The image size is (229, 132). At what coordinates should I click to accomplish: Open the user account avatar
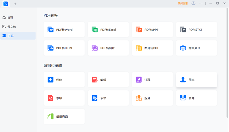point(193,3)
